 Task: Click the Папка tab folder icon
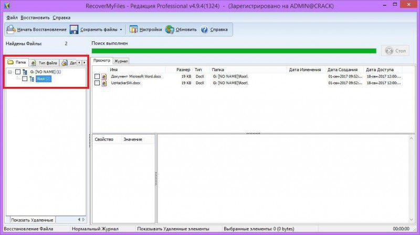coord(10,62)
